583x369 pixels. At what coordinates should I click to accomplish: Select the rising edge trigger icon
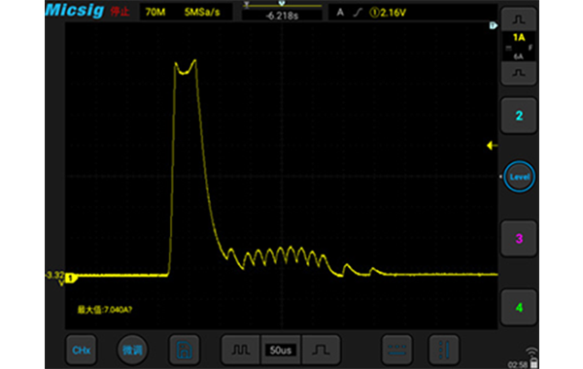[x=358, y=13]
